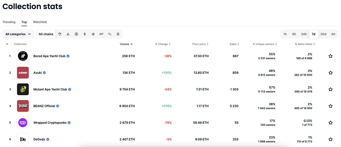
Task: Click BEANZ Official verified badge
Action: point(57,106)
